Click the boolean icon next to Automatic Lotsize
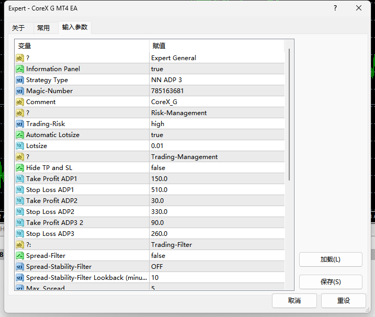The height and width of the screenshot is (317, 375). point(20,135)
